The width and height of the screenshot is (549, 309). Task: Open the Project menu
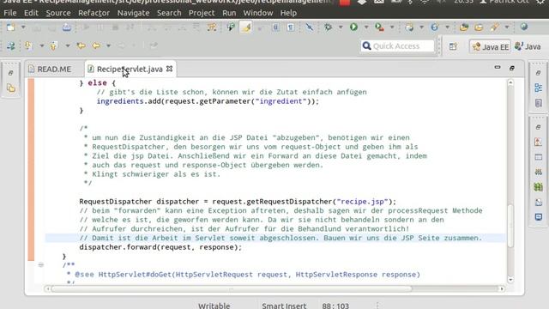click(x=202, y=13)
